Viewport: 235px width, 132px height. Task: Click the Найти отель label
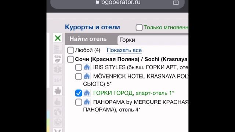click(x=88, y=39)
